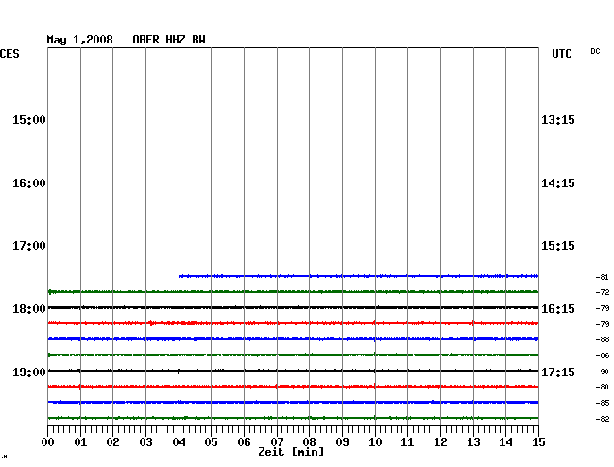This screenshot has height=467, width=614.
Task: Click minute label 02 on the x-axis
Action: 112,442
